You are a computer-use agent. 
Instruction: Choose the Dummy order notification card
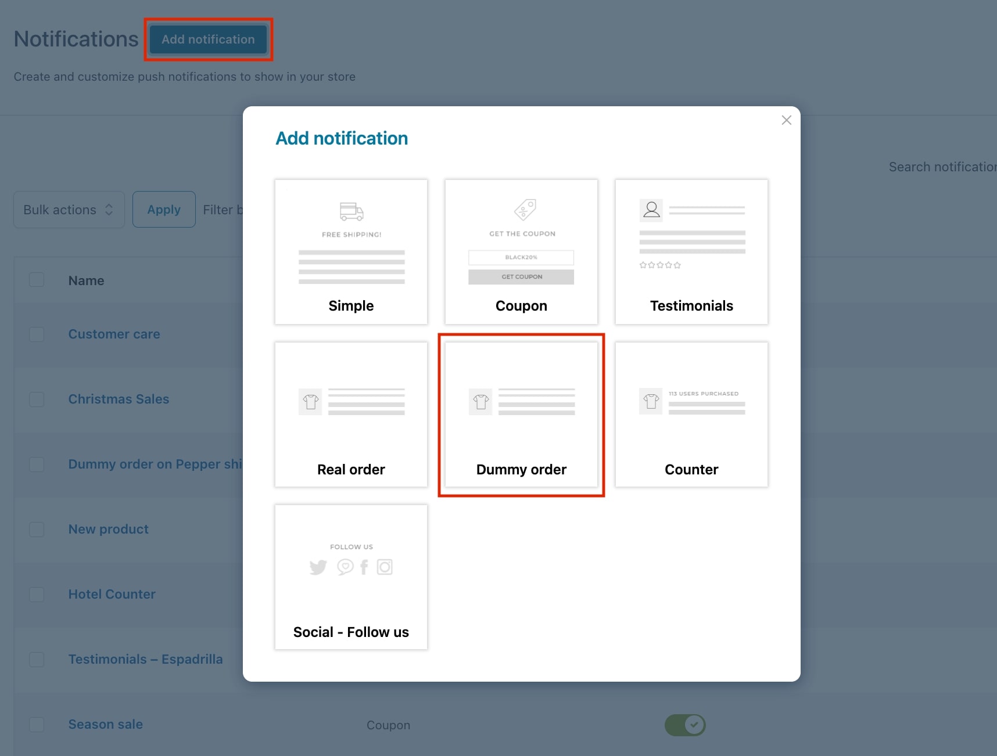tap(521, 415)
